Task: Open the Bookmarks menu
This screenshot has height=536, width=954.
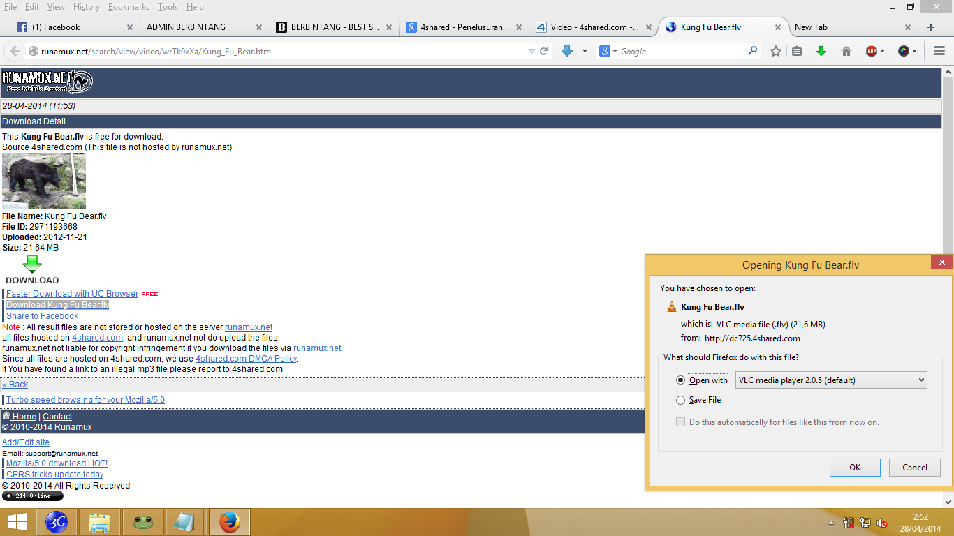Action: coord(129,7)
